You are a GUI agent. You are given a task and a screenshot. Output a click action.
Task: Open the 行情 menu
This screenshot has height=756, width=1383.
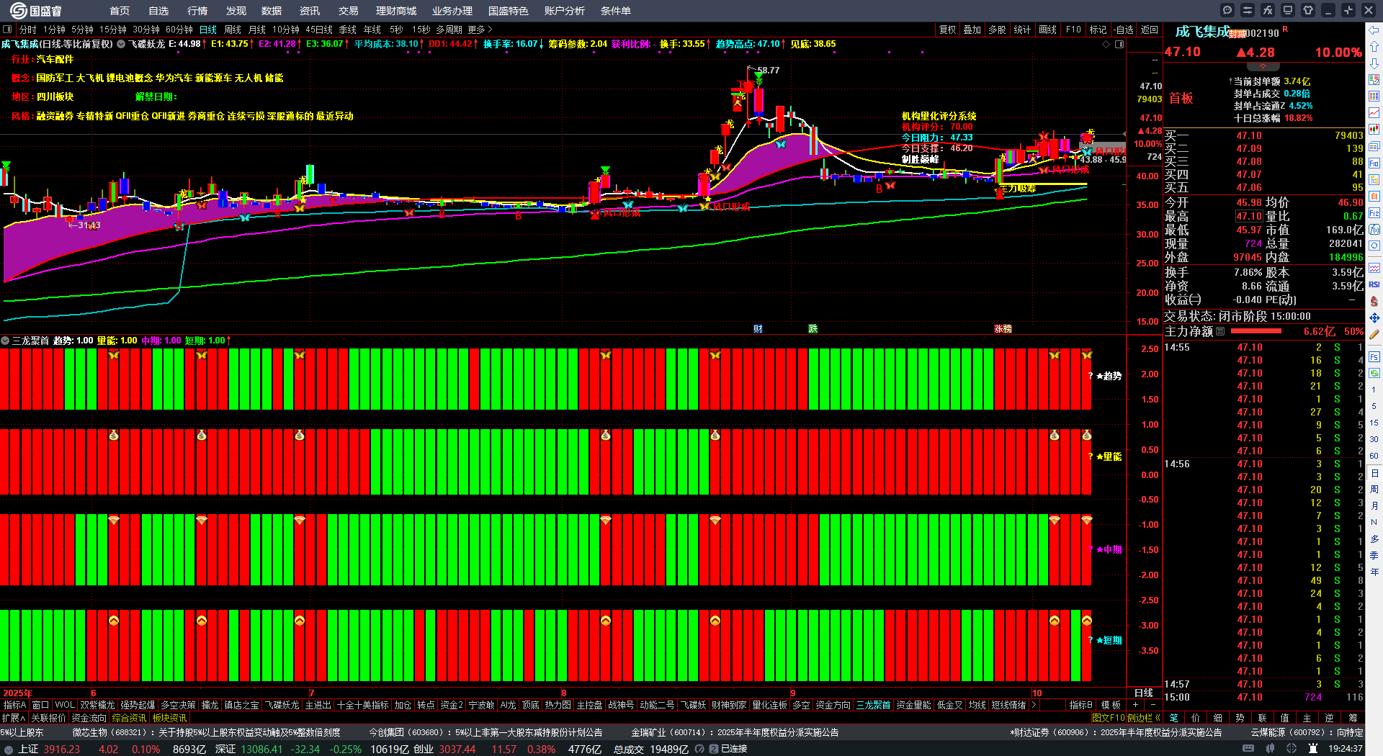pyautogui.click(x=197, y=11)
